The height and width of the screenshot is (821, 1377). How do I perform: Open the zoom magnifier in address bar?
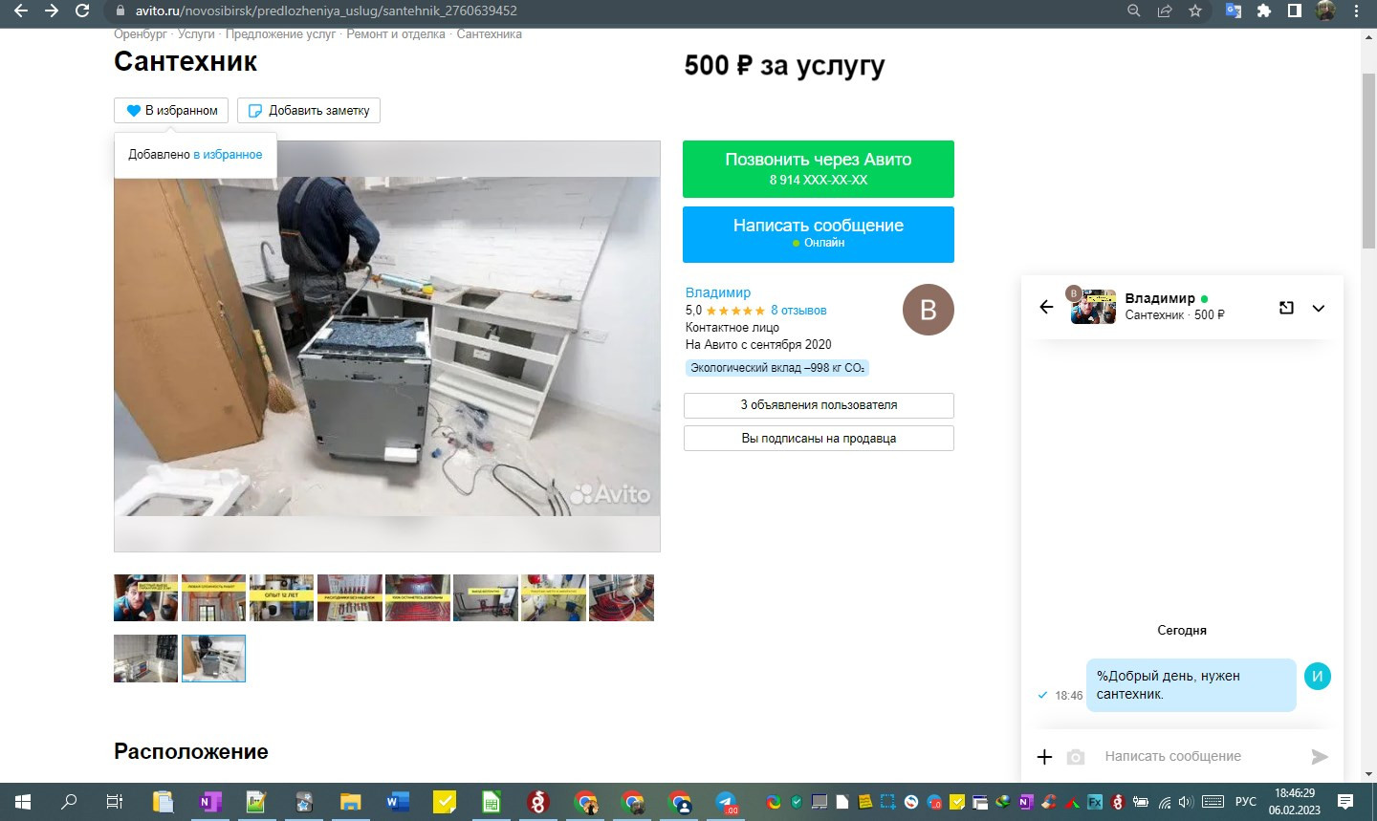(1133, 11)
